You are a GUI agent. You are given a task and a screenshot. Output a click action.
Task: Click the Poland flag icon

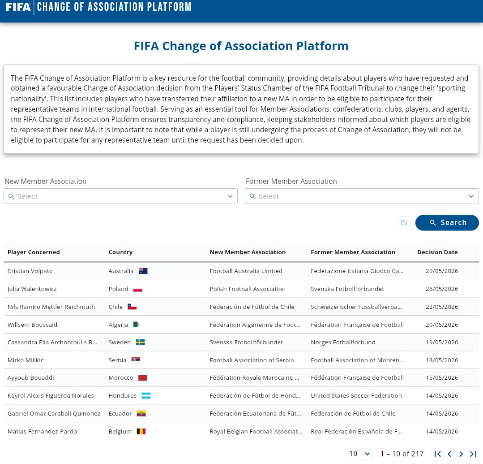[137, 289]
